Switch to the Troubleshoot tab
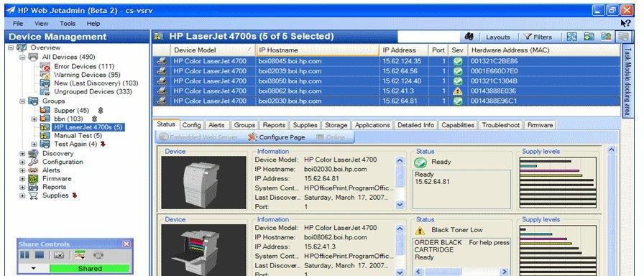The width and height of the screenshot is (644, 276). (501, 125)
